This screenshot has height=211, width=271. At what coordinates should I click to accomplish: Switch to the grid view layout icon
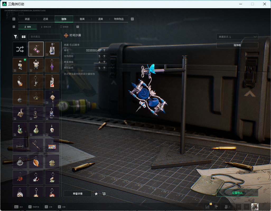[x=24, y=37]
